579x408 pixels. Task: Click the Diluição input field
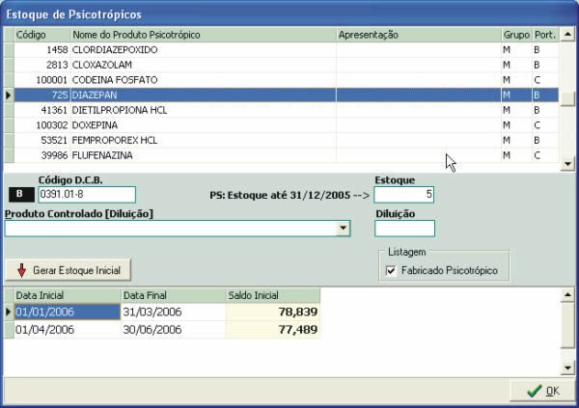point(404,229)
